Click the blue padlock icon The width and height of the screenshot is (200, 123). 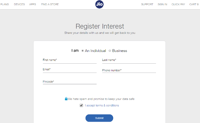coord(66,99)
